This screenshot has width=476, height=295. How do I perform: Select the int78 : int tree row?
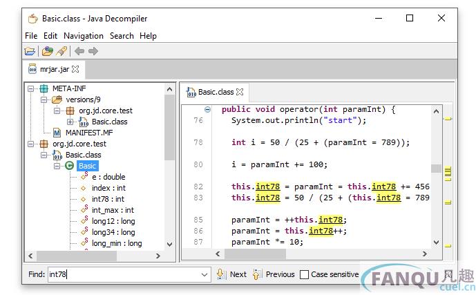coord(108,199)
